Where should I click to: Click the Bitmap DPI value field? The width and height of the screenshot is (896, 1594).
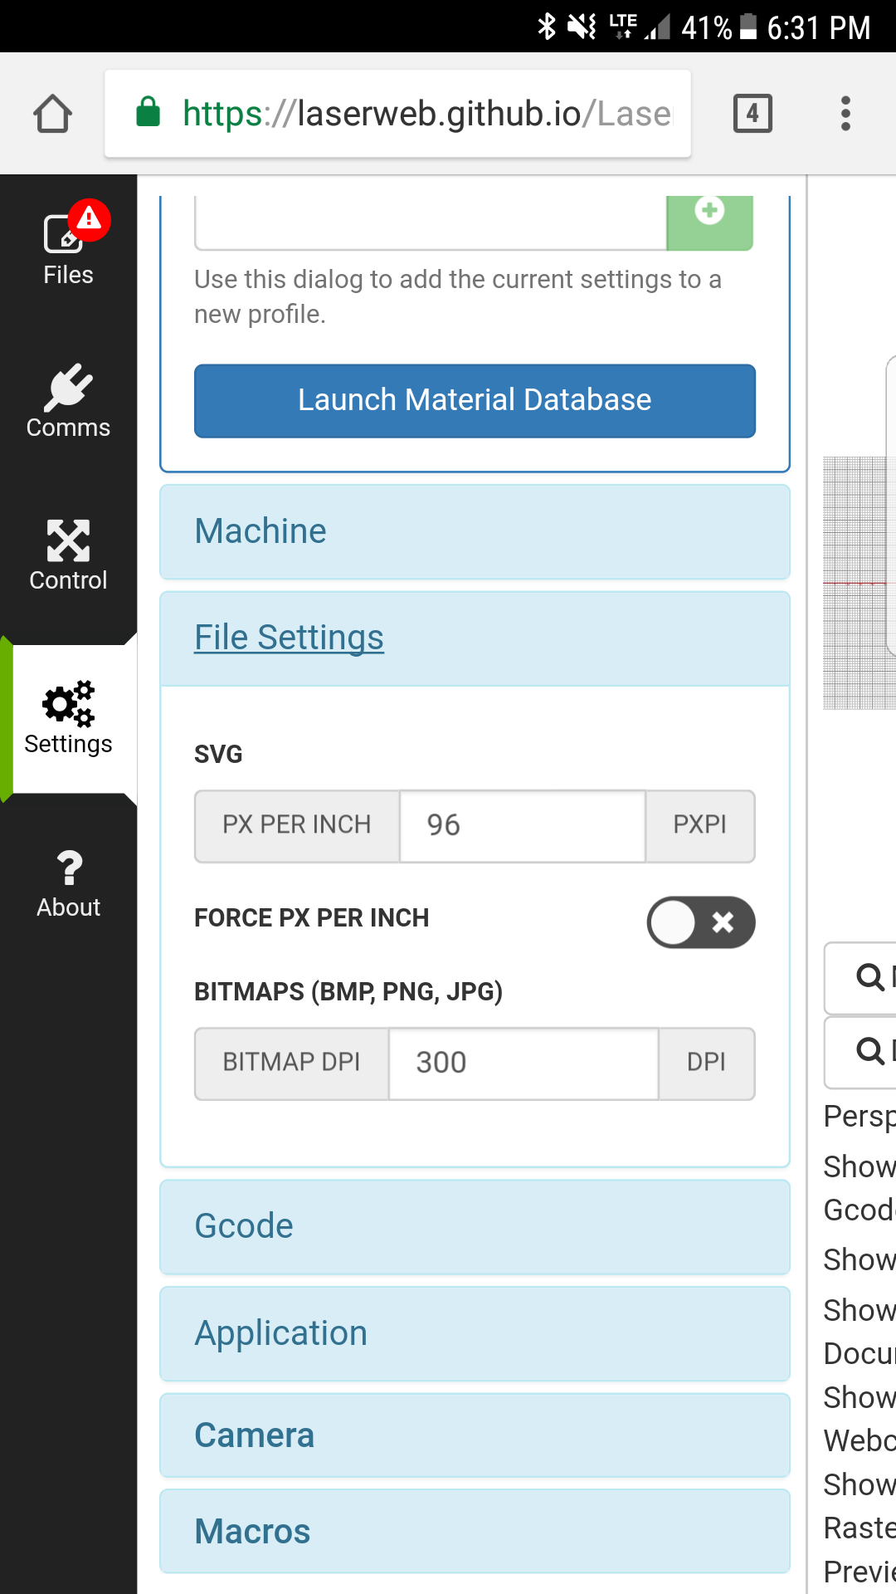[523, 1063]
